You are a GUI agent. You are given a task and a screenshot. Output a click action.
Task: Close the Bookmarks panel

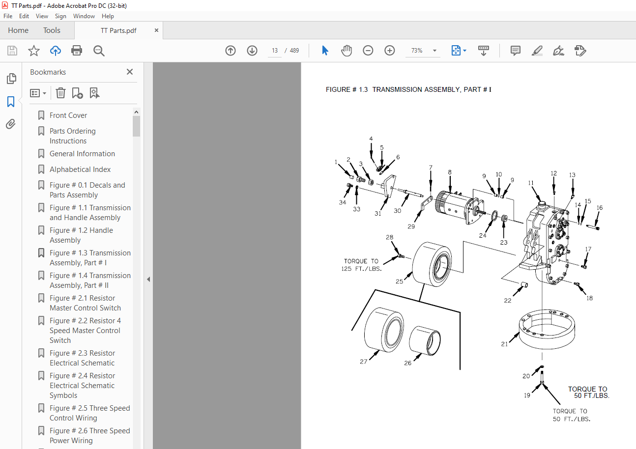tap(130, 72)
